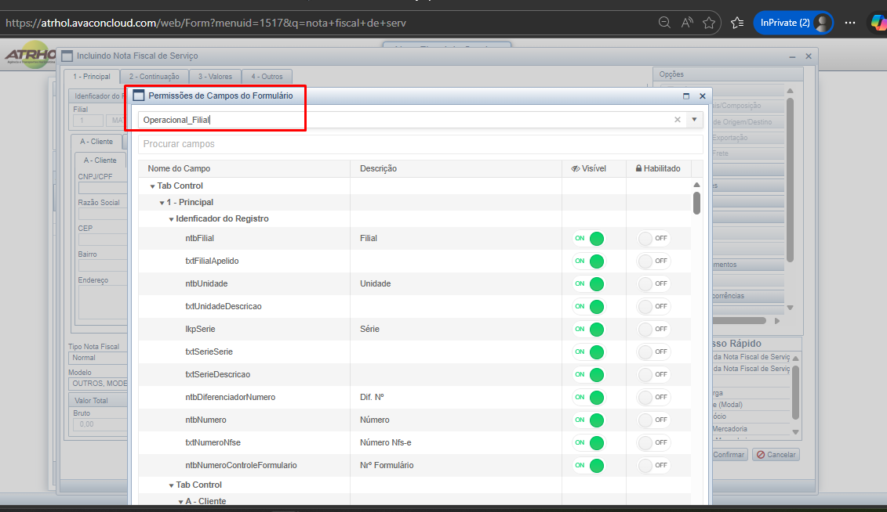887x512 pixels.
Task: Enable the lkpSerie field Habilitado toggle
Action: point(653,329)
